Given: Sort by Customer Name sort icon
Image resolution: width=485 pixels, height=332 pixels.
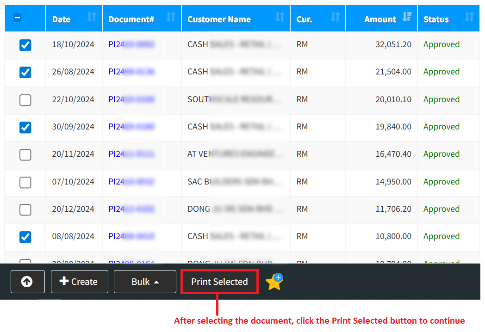Looking at the screenshot, I should coord(280,18).
